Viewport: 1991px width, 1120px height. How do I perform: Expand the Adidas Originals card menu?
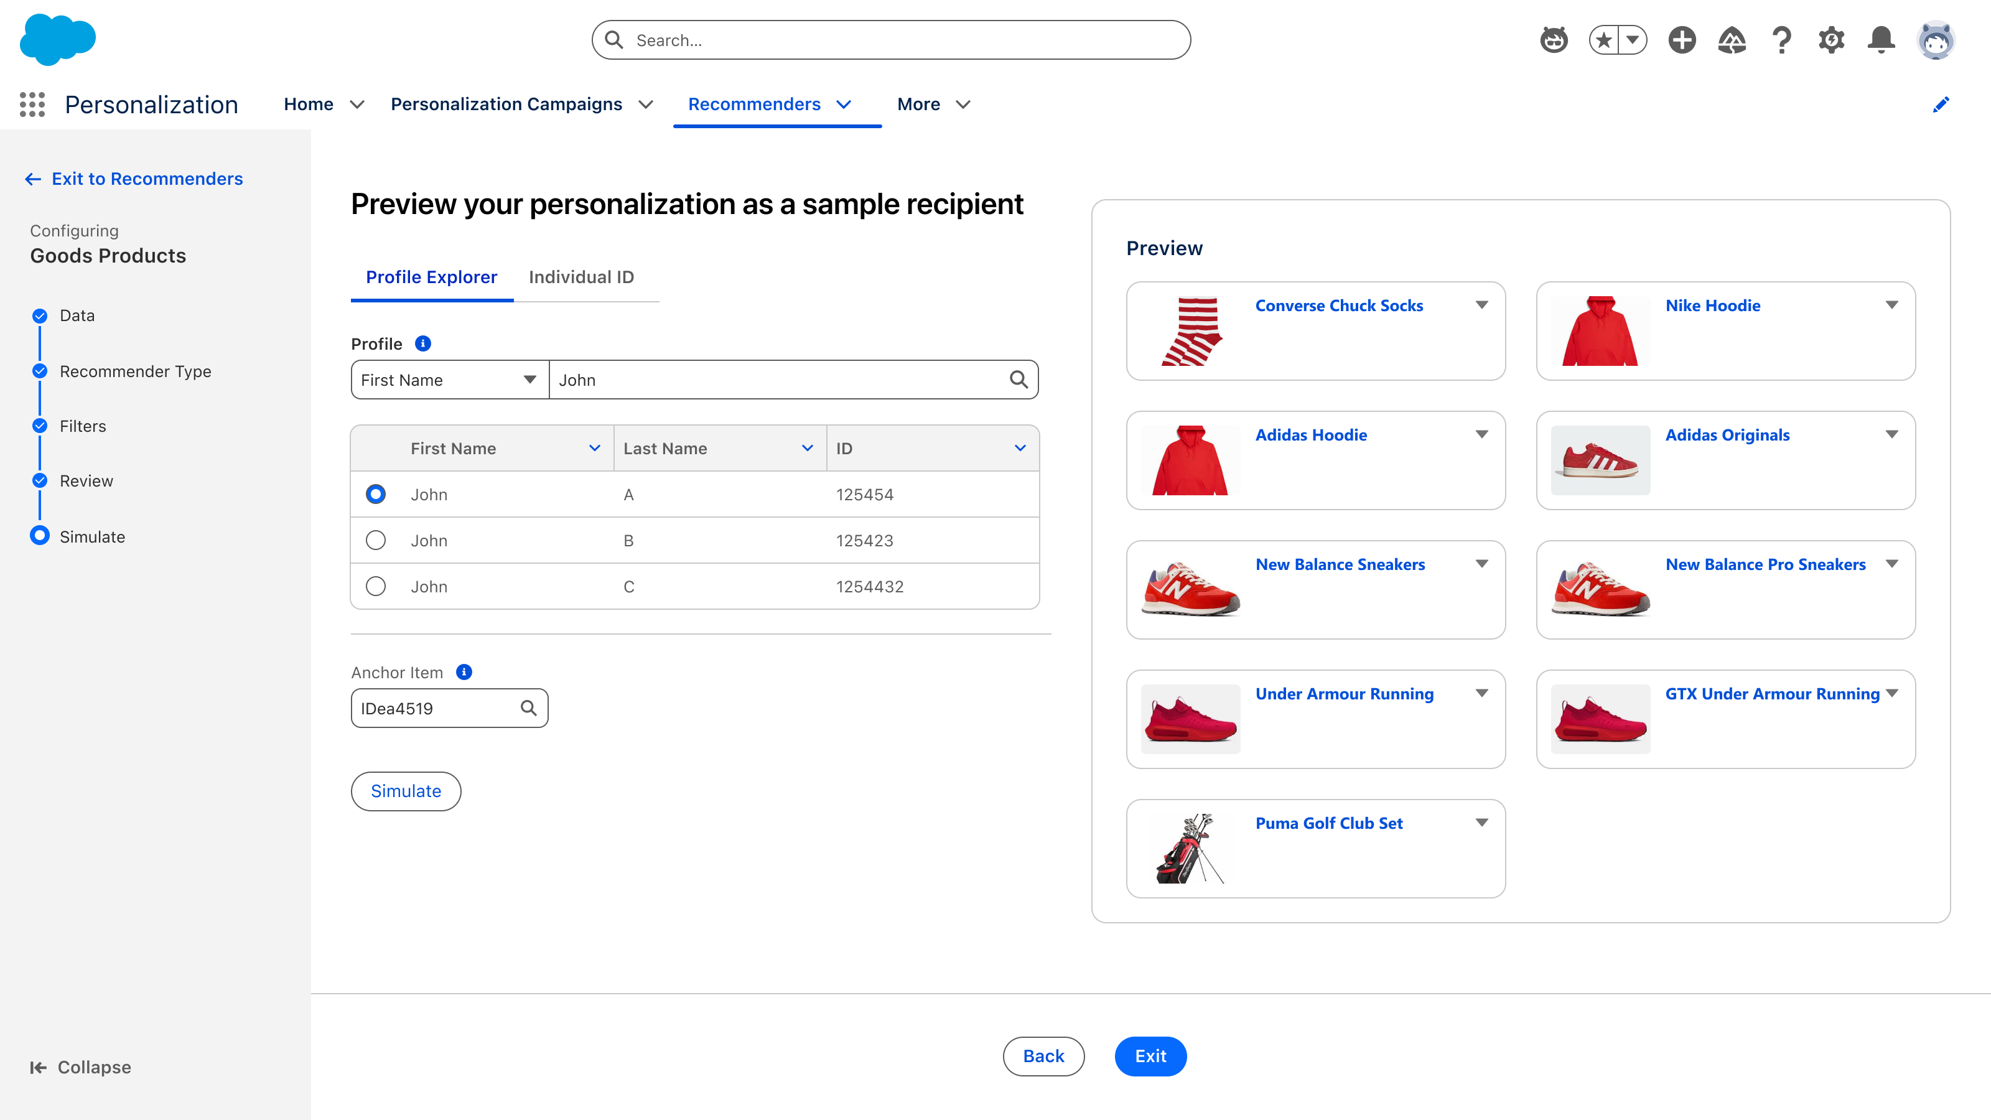coord(1892,434)
